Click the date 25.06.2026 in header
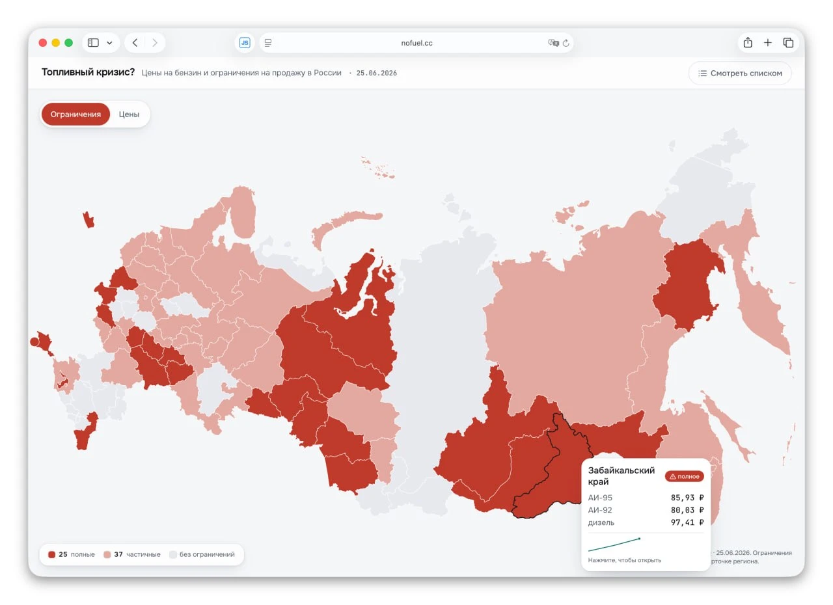Image resolution: width=833 pixels, height=605 pixels. pyautogui.click(x=377, y=73)
